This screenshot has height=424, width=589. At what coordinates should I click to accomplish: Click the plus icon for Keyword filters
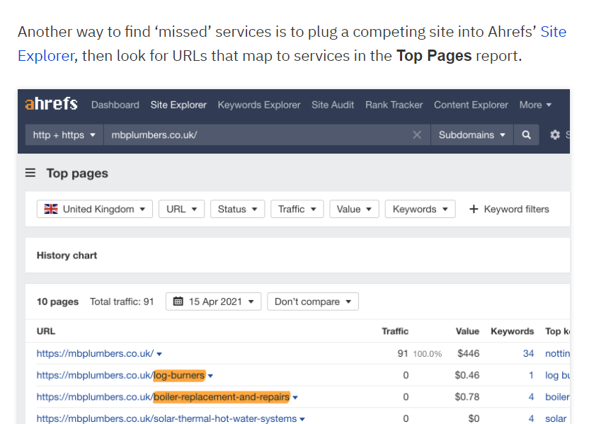pyautogui.click(x=474, y=209)
